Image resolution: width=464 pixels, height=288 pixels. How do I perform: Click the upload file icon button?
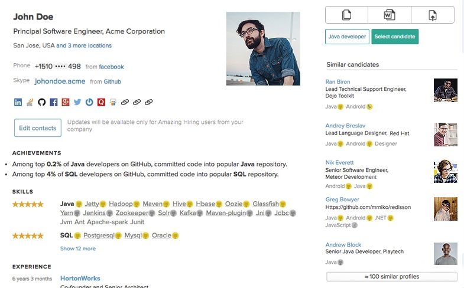tap(433, 15)
